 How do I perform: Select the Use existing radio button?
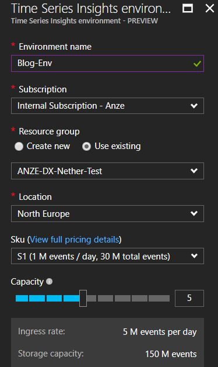click(x=86, y=147)
